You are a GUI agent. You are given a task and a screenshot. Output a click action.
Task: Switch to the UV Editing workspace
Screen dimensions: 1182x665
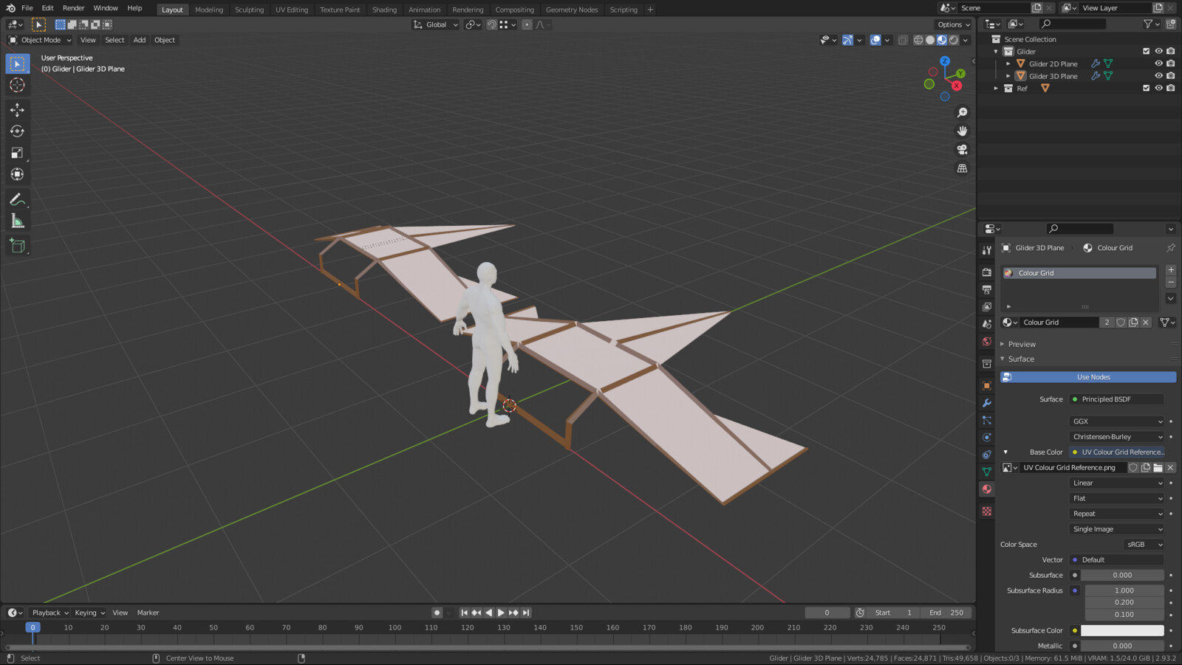292,10
